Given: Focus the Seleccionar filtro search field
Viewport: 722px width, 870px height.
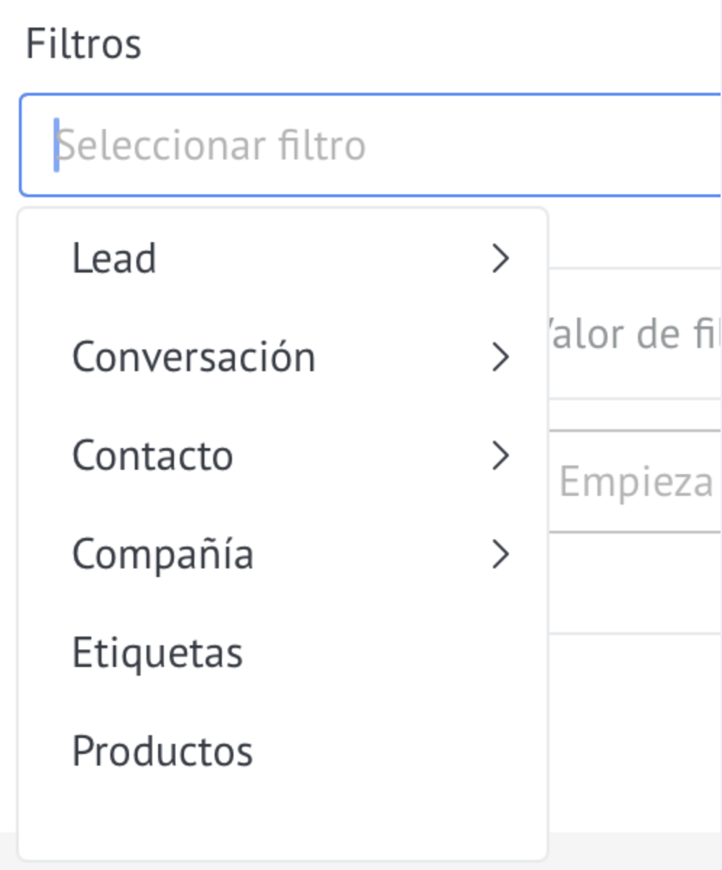Looking at the screenshot, I should click(370, 145).
